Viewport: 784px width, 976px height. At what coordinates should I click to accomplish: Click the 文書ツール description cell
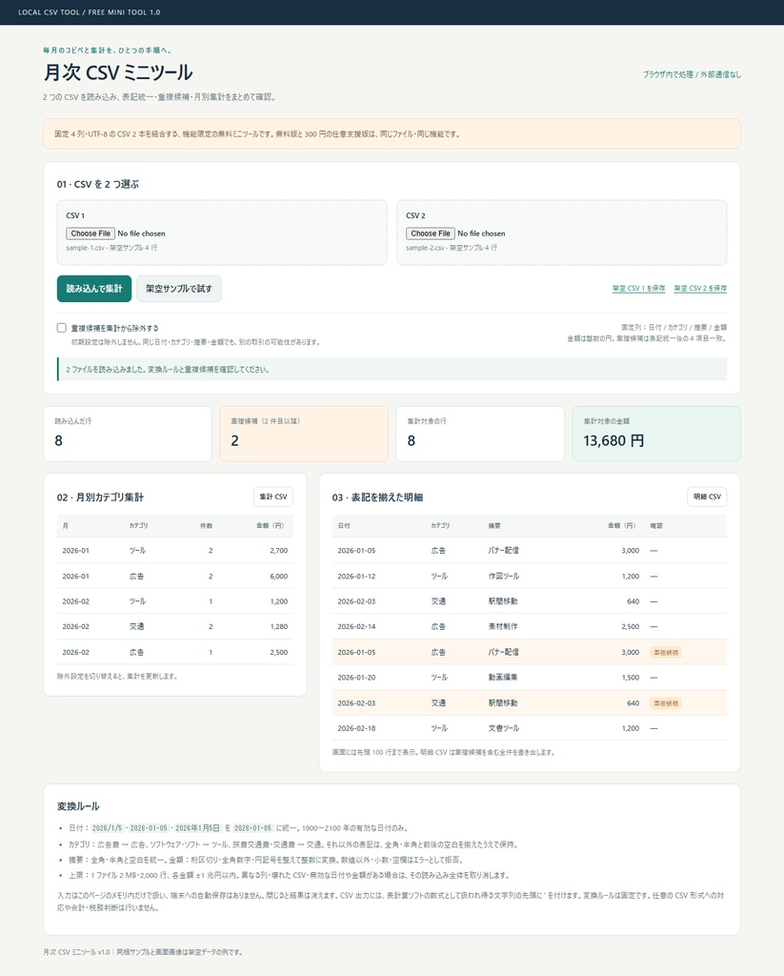tap(503, 728)
